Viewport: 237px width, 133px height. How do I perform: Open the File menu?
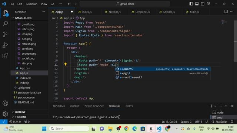click(11, 4)
